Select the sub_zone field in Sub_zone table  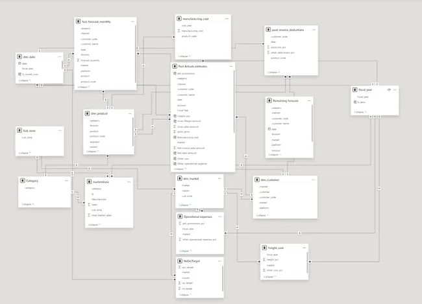tap(27, 137)
